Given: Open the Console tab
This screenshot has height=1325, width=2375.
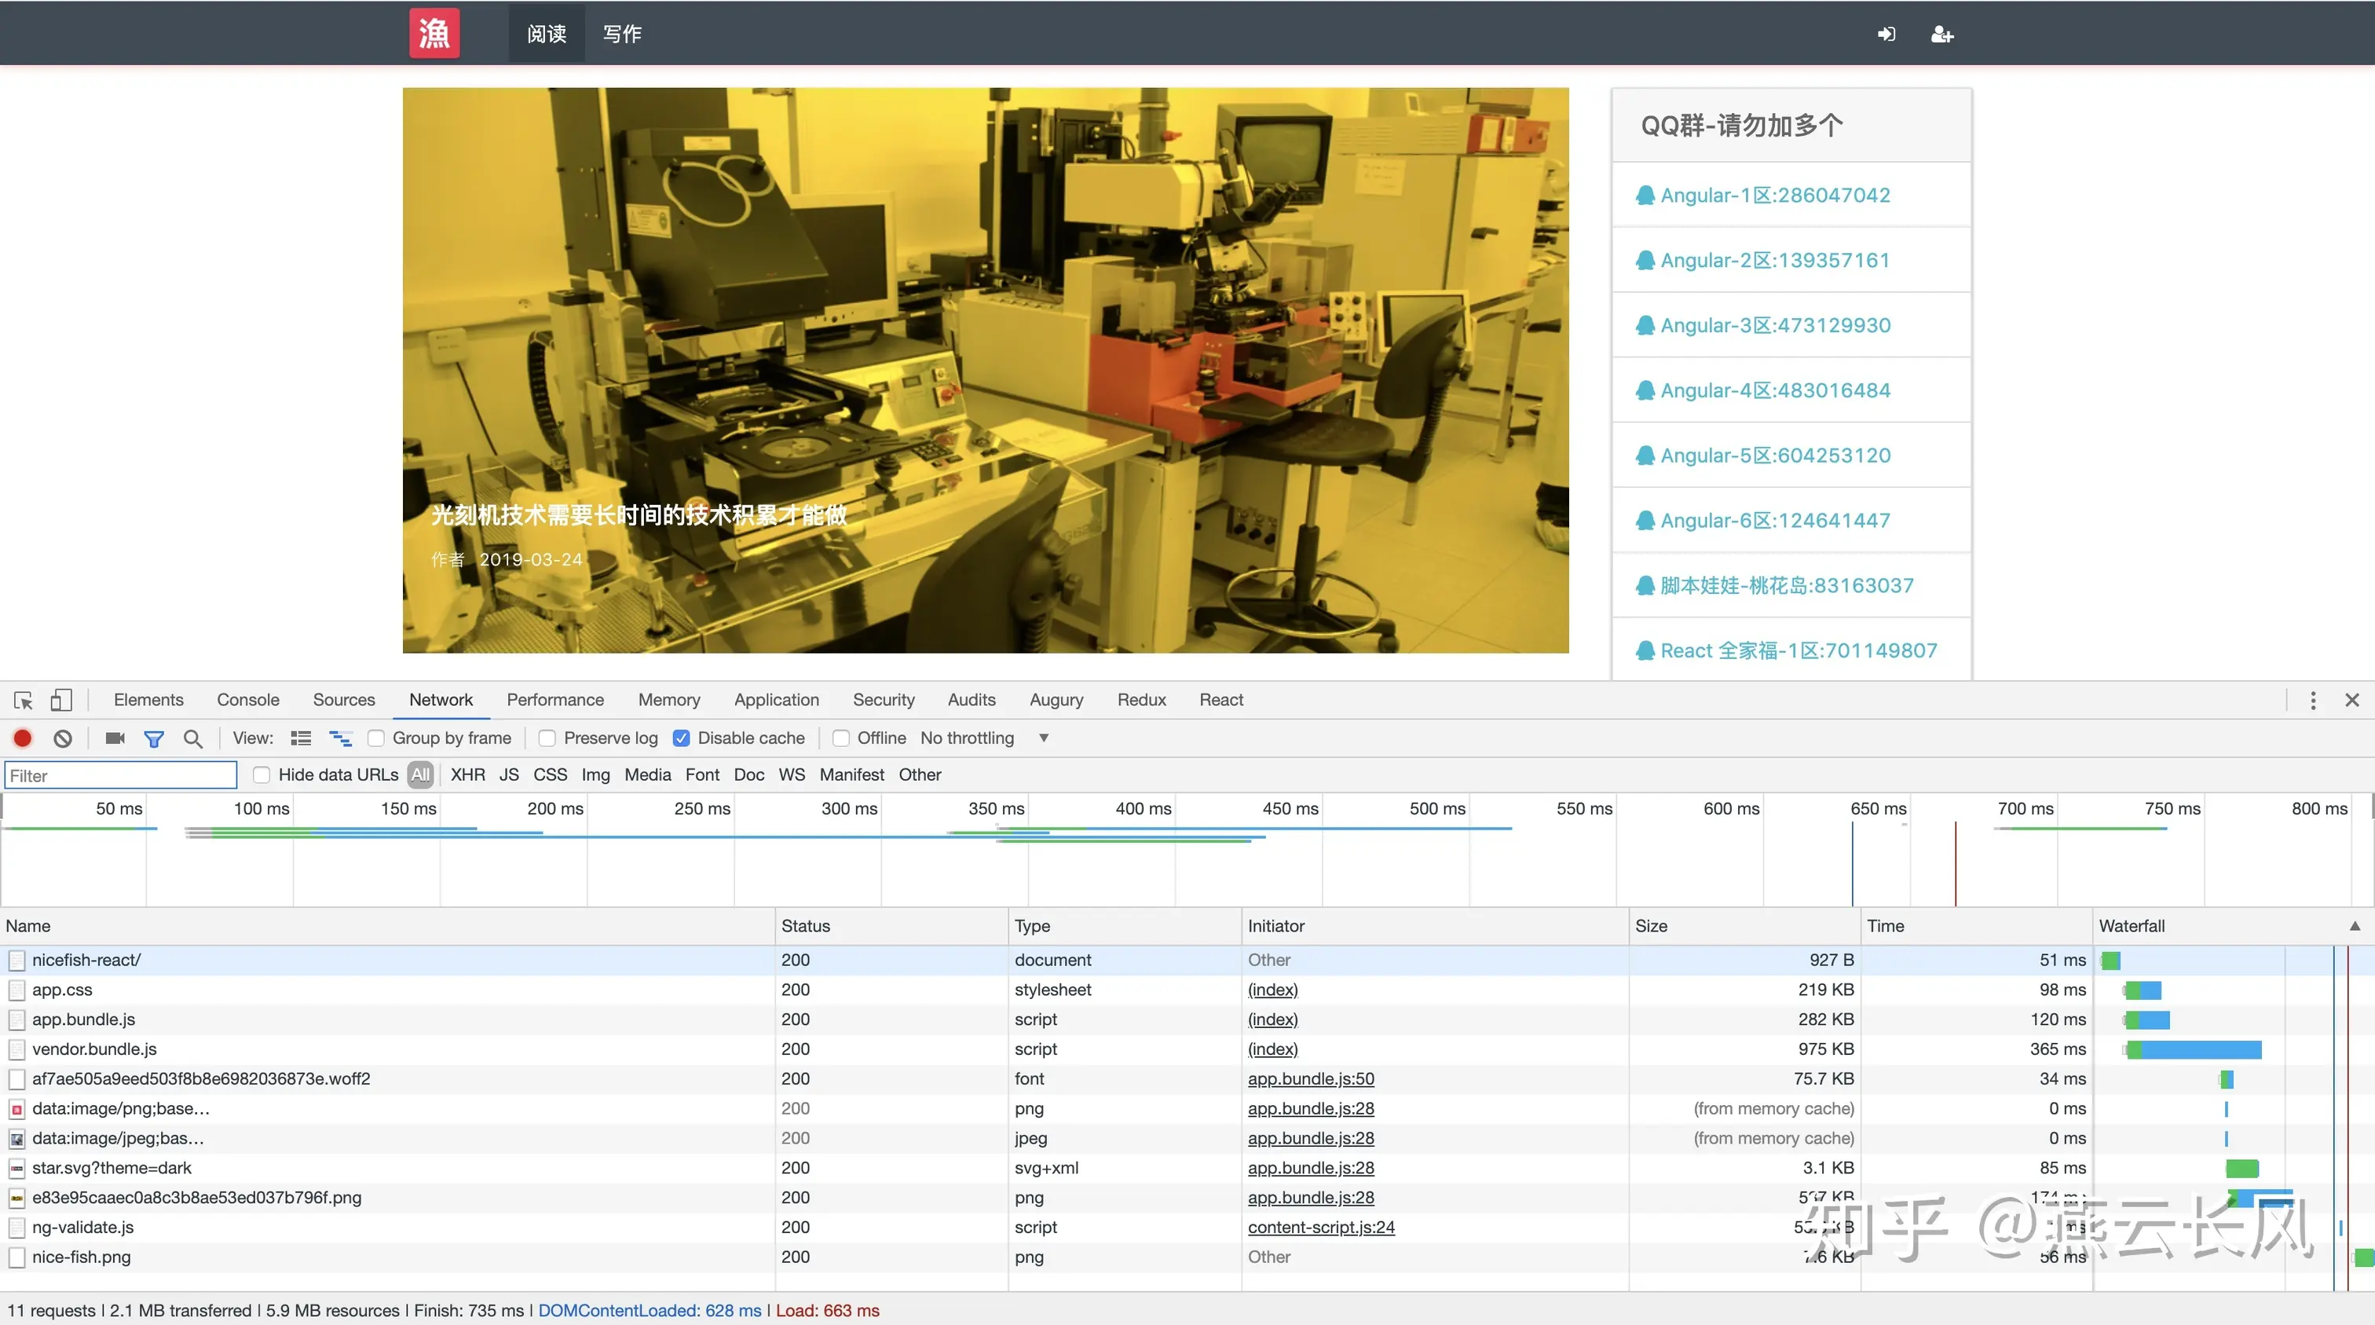Looking at the screenshot, I should 247,700.
